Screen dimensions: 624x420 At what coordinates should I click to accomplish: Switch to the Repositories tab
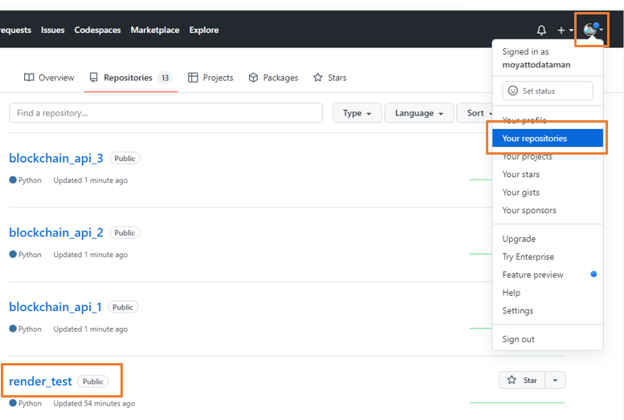(x=128, y=78)
